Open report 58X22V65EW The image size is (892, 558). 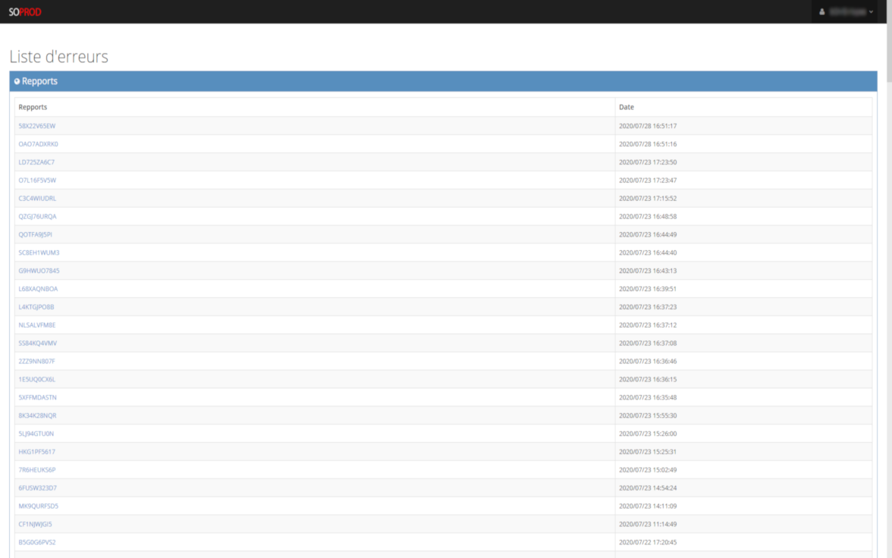37,126
